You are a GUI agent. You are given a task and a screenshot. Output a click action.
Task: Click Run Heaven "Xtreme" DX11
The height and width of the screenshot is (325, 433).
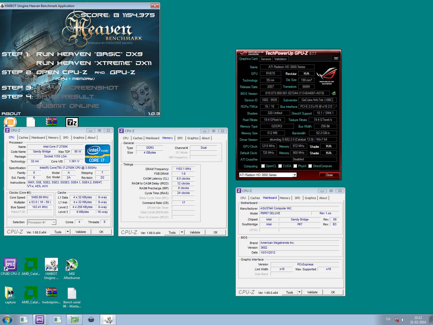(94, 63)
